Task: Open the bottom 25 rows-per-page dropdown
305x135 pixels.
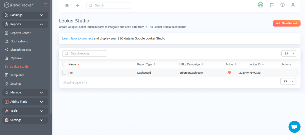Action: 288,81
